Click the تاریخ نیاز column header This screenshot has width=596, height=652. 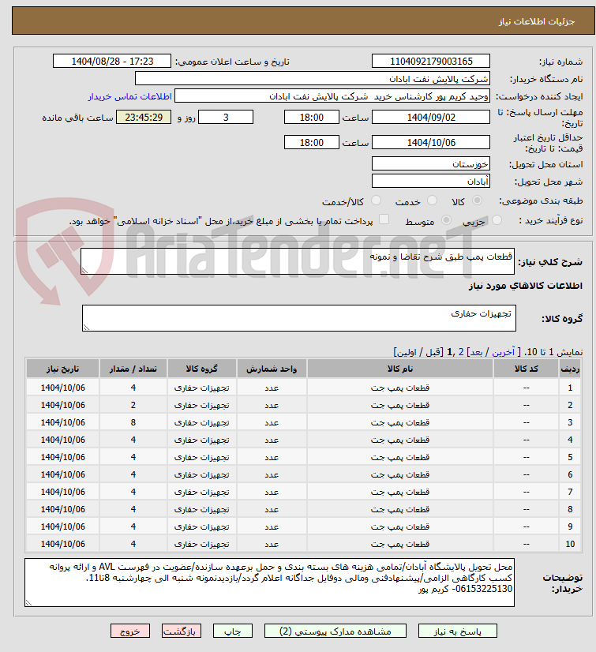(x=63, y=369)
